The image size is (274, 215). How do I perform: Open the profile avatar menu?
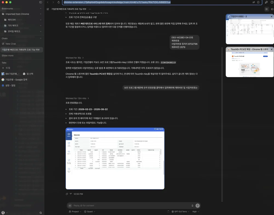click(3, 213)
